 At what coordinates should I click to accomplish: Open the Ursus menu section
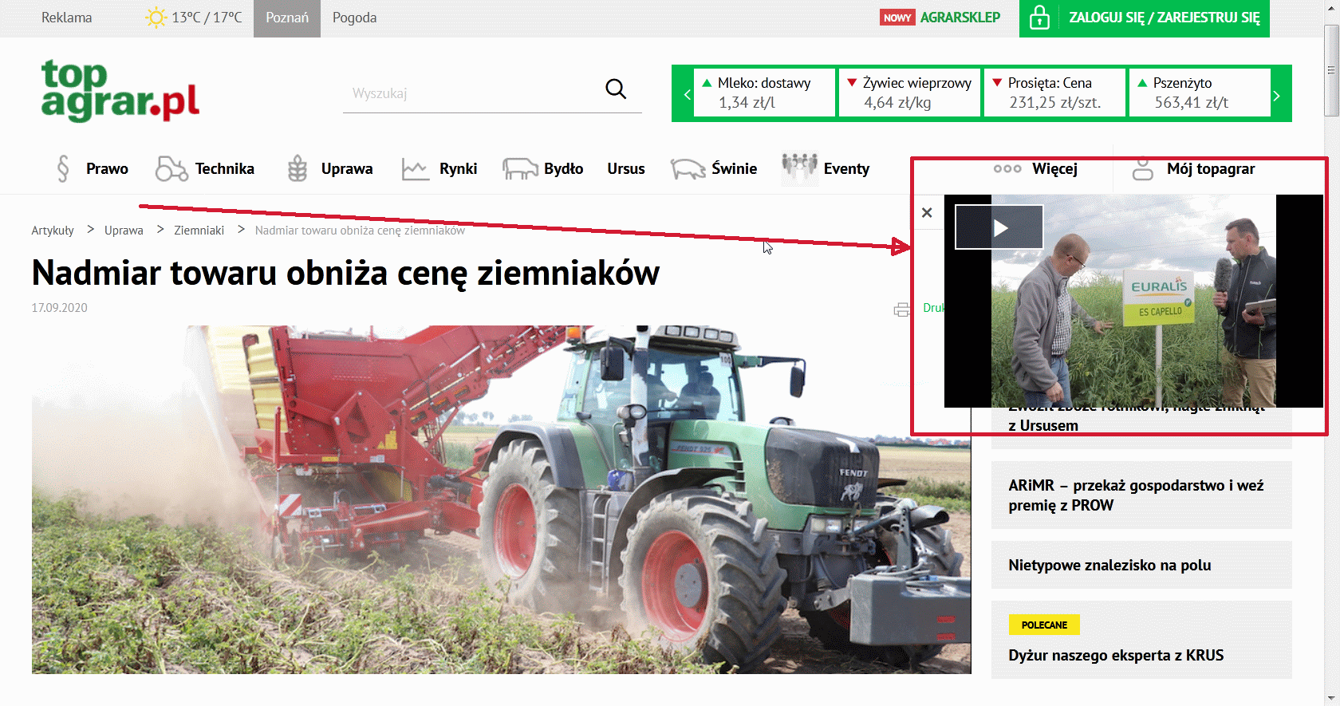626,169
